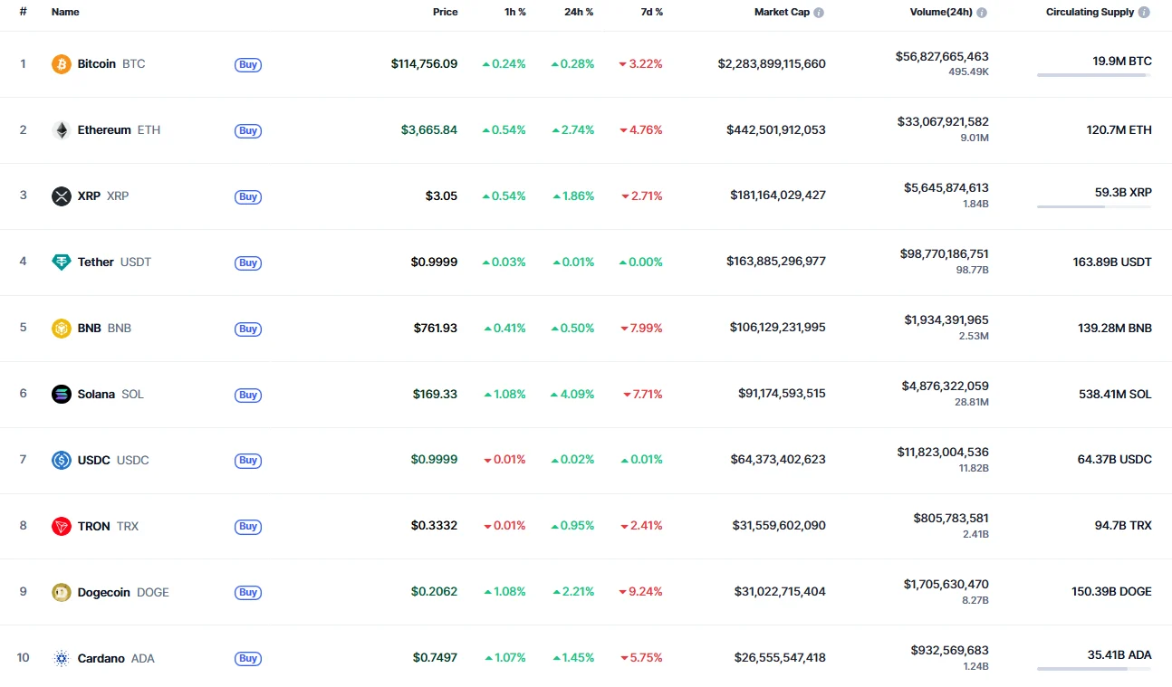Sort the list by Name header
This screenshot has height=687, width=1172.
tap(65, 13)
